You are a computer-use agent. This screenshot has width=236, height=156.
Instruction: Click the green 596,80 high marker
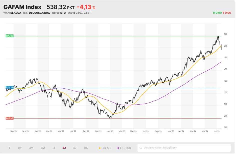point(9,36)
